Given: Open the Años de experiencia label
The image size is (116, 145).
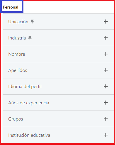Looking at the screenshot, I should (x=29, y=103).
